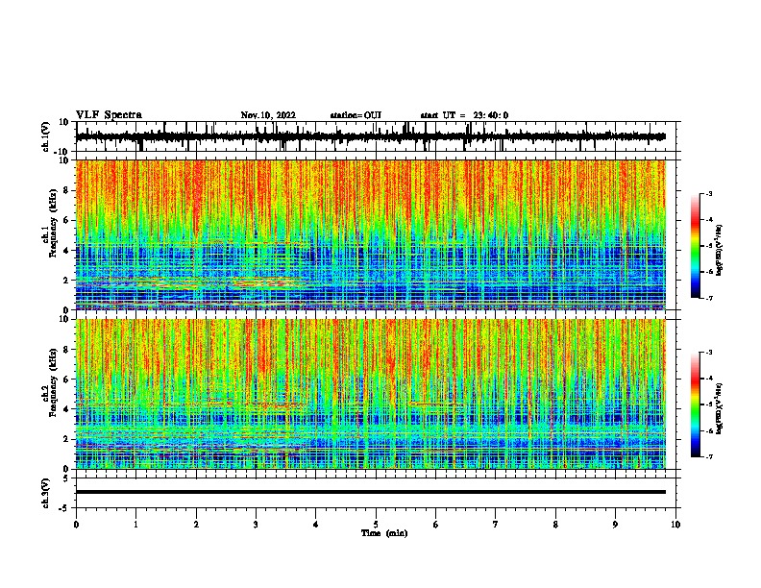The image size is (761, 588).
Task: Click time axis tick label "7"
Action: click(x=496, y=525)
